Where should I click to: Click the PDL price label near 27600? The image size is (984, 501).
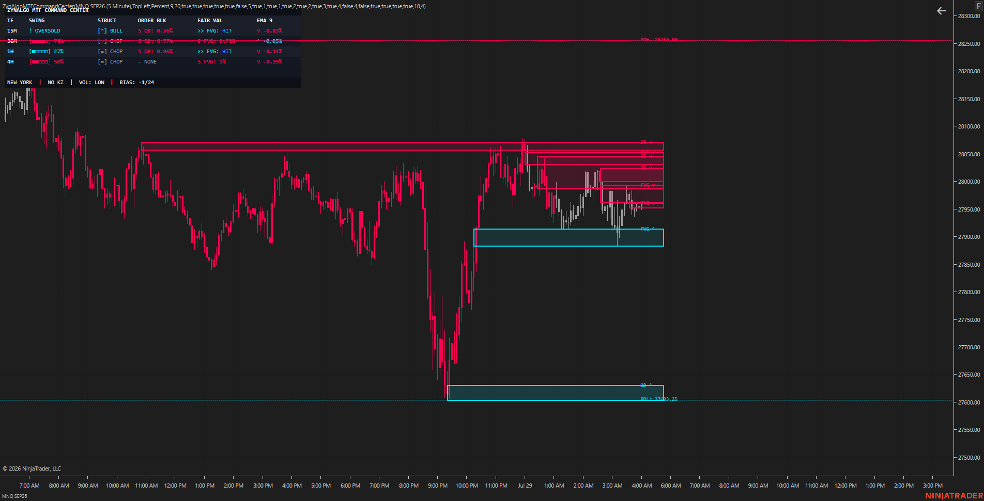659,399
